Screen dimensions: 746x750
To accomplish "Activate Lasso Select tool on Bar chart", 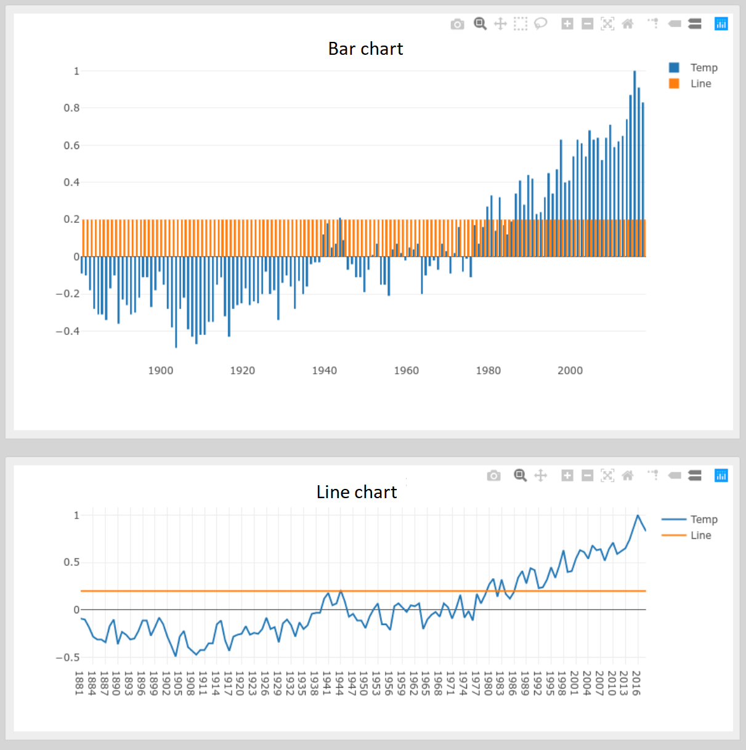I will 540,24.
